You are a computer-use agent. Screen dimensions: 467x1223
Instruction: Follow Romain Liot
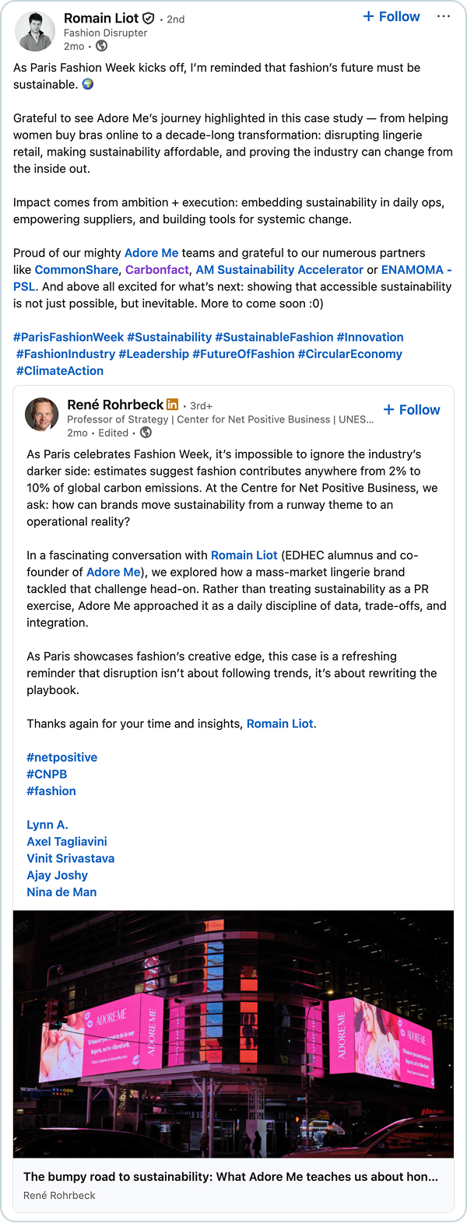click(x=392, y=16)
